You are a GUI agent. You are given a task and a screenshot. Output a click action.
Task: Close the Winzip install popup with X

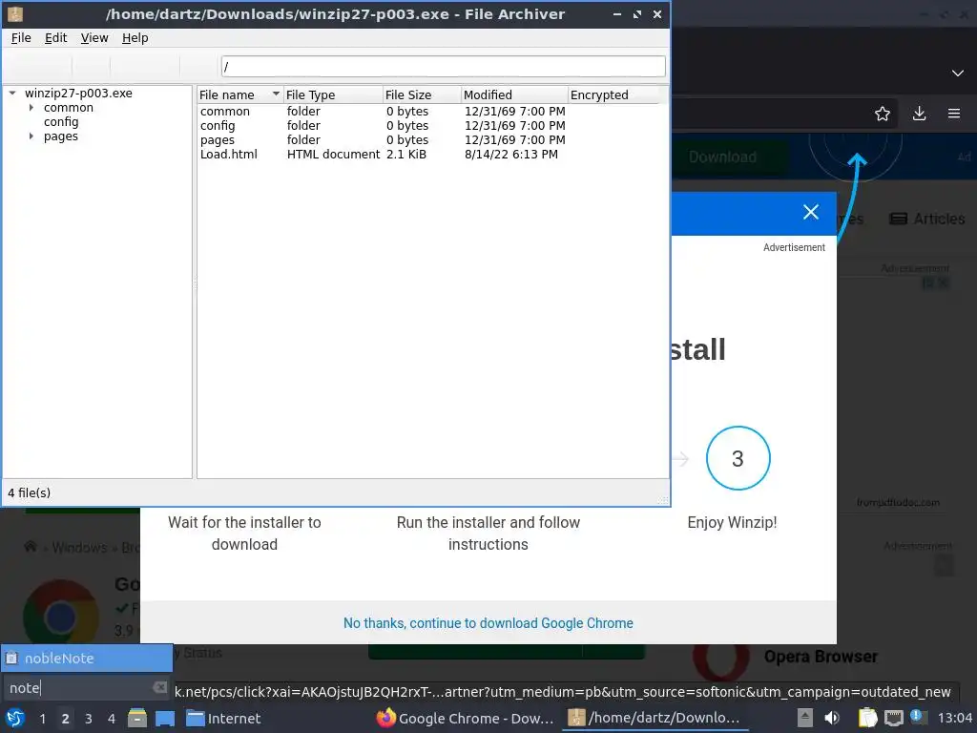coord(811,212)
